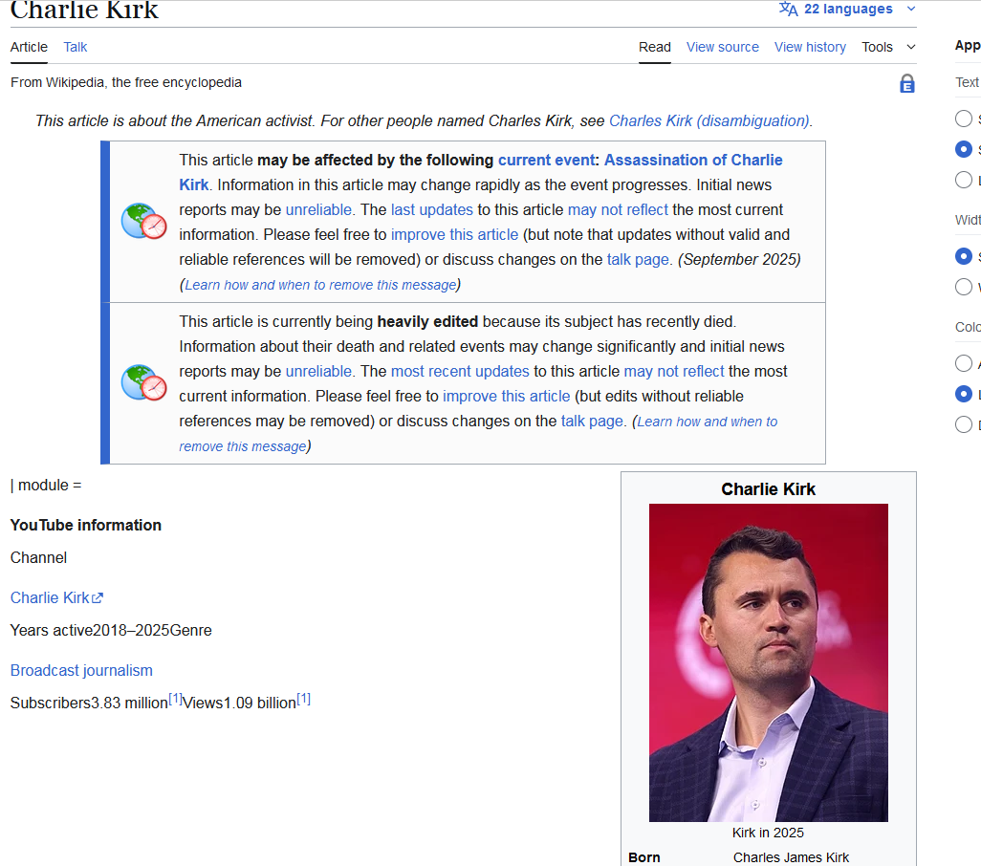Click the 22 languages label

pyautogui.click(x=848, y=9)
